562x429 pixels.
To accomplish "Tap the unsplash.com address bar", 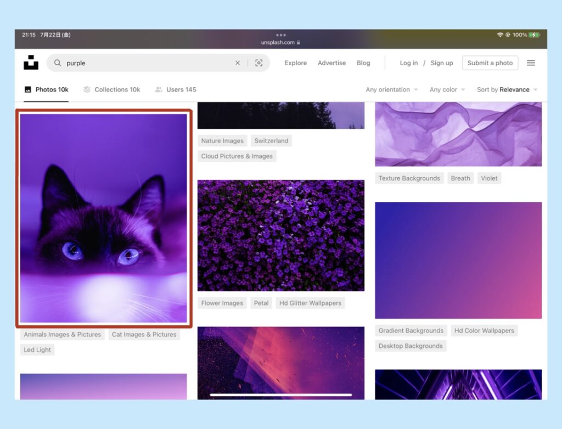I will click(280, 42).
